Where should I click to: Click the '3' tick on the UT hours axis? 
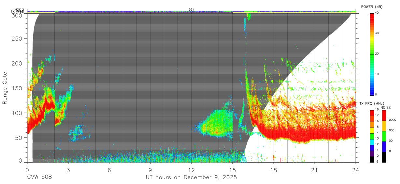click(x=68, y=170)
